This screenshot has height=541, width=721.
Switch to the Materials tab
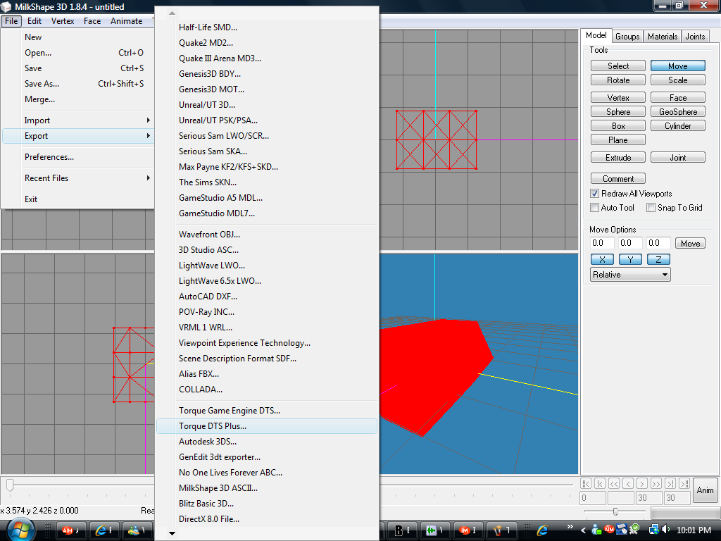click(663, 37)
